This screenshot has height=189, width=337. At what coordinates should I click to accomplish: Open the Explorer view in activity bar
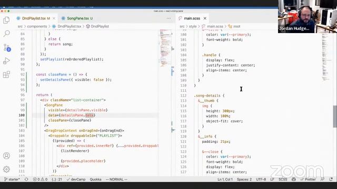point(6,20)
